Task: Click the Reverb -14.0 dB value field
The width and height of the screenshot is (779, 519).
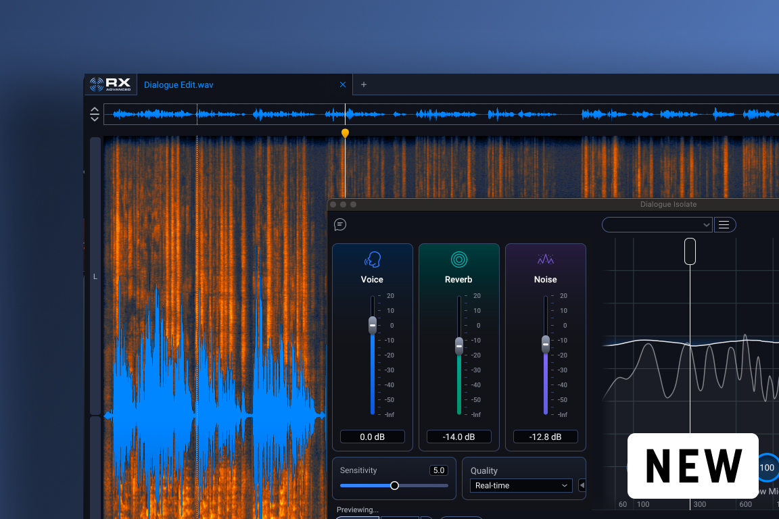Action: (x=458, y=437)
